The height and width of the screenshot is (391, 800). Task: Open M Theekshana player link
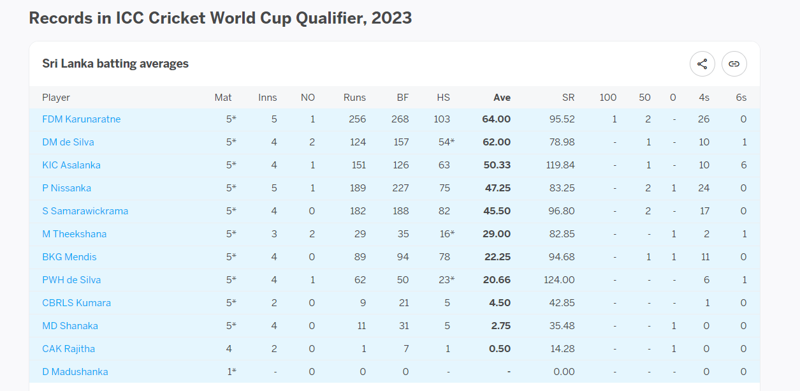pos(74,234)
